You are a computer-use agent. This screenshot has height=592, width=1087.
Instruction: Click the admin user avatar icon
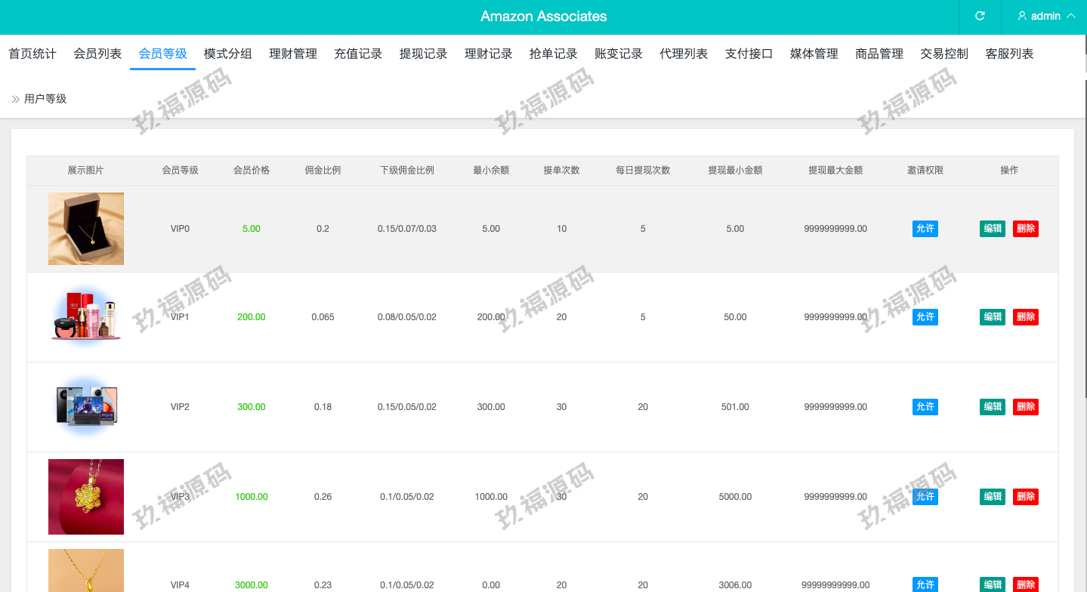click(1022, 16)
